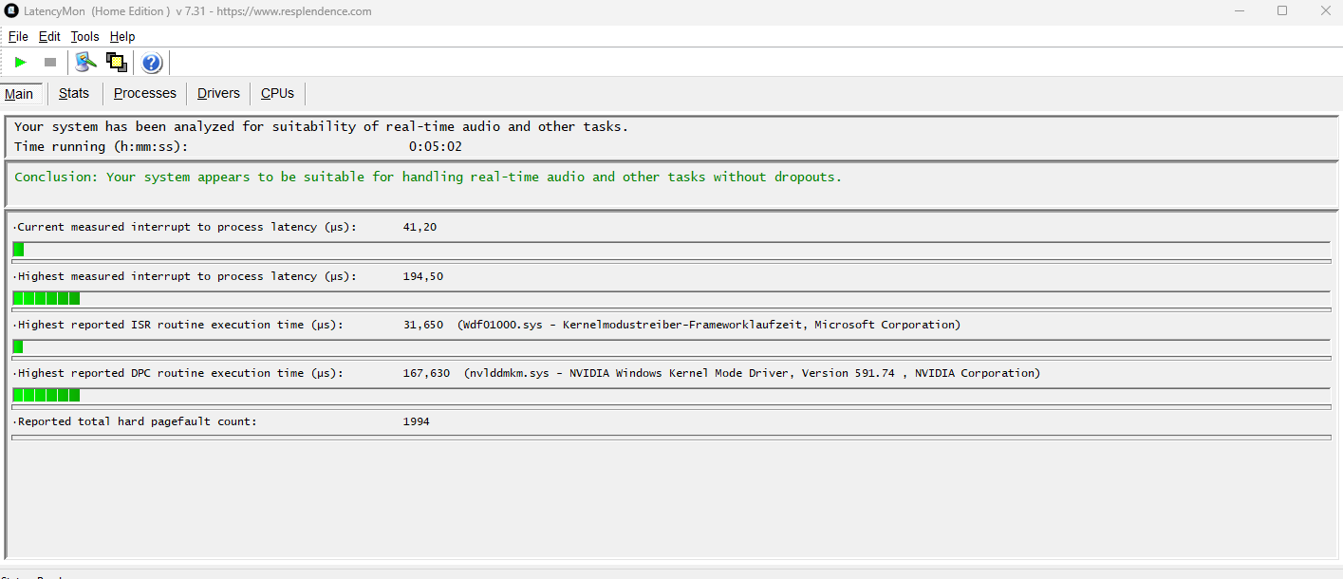This screenshot has width=1343, height=579.
Task: Open help via blue question mark icon
Action: [x=152, y=63]
